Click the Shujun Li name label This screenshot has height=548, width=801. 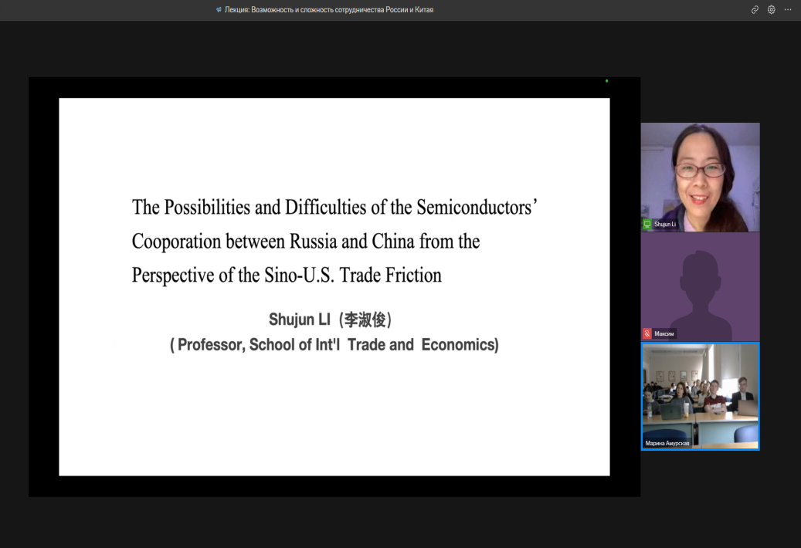666,225
